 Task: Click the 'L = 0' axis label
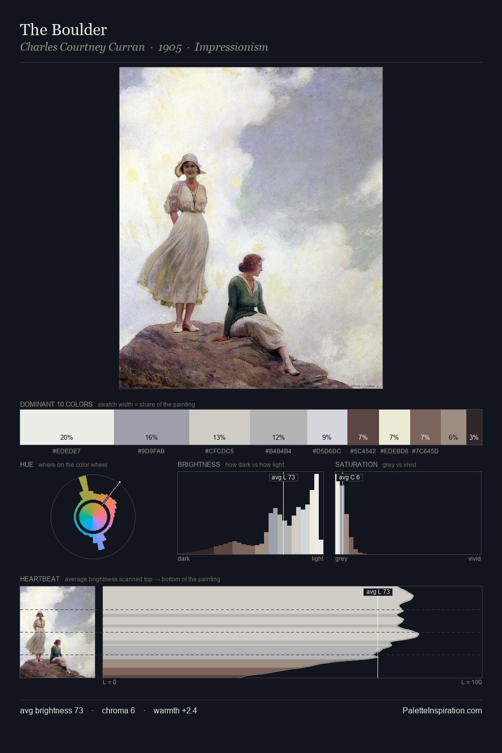[109, 682]
